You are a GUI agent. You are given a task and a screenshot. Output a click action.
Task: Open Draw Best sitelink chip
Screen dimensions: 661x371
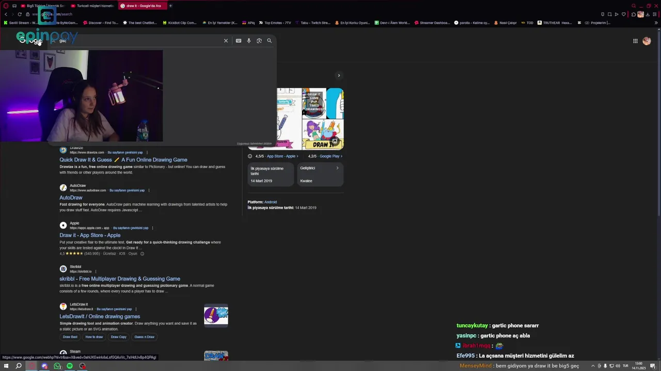point(70,337)
